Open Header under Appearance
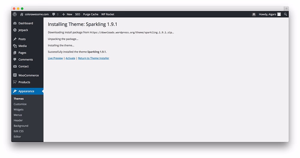 tap(18, 120)
